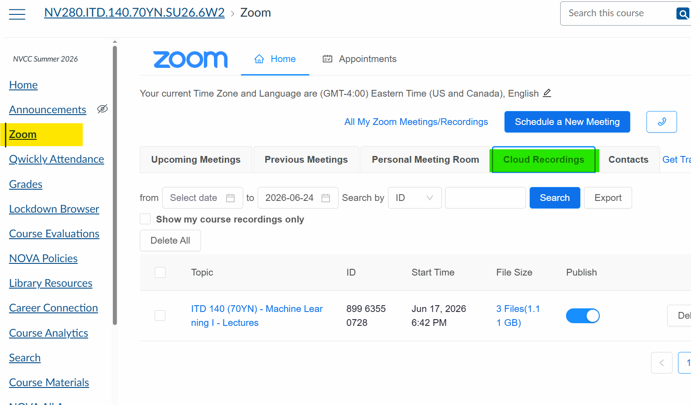Go to Home in course navigation

tap(23, 85)
